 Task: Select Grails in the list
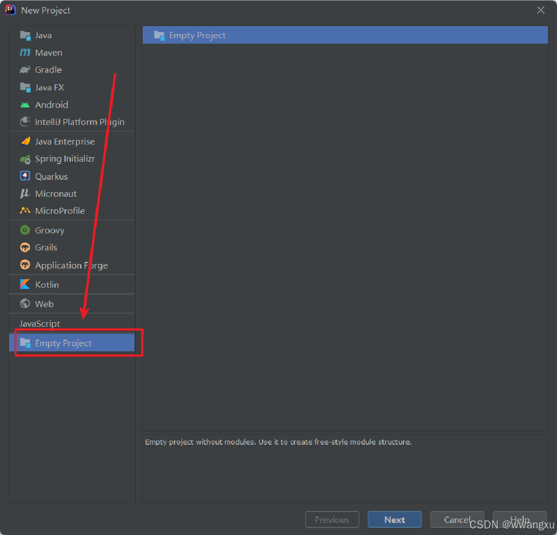[72, 247]
